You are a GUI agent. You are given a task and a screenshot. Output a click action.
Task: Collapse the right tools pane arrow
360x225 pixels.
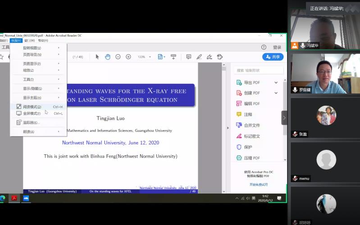point(284,118)
